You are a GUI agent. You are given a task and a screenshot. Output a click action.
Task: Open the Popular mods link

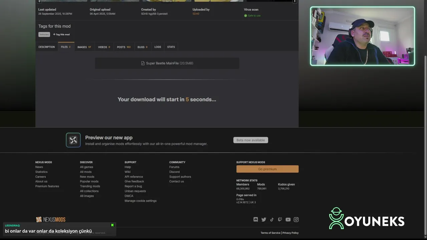point(89,181)
